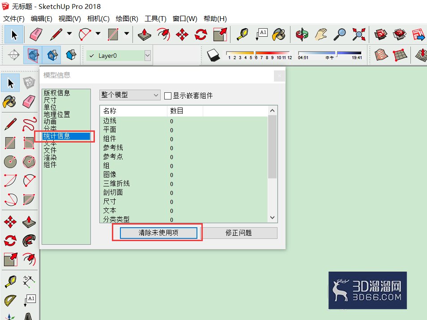Select the Make Component tool in left toolbar
Viewport: 427px width, 320px height.
pyautogui.click(x=29, y=82)
